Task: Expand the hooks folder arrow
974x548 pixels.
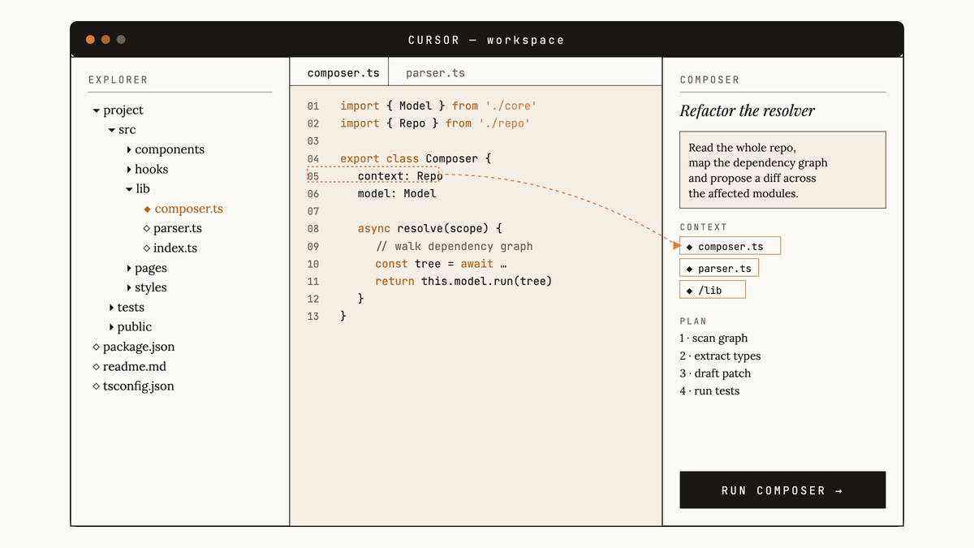Action: click(129, 170)
